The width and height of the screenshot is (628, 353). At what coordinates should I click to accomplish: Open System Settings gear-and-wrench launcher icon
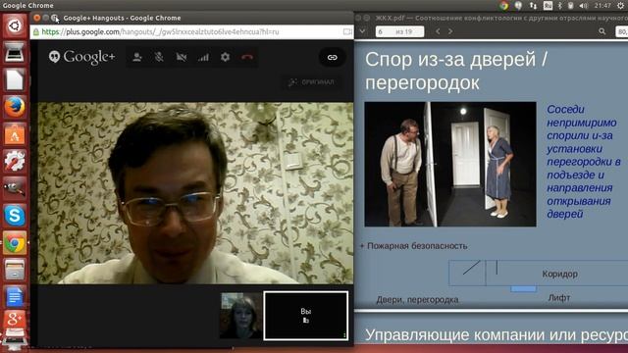click(15, 161)
